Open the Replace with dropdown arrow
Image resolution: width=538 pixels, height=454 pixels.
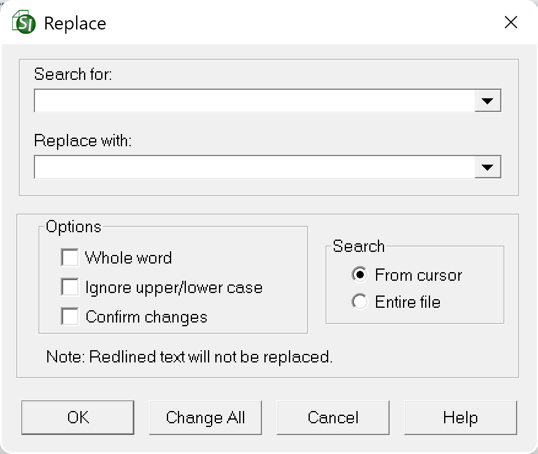pyautogui.click(x=488, y=167)
